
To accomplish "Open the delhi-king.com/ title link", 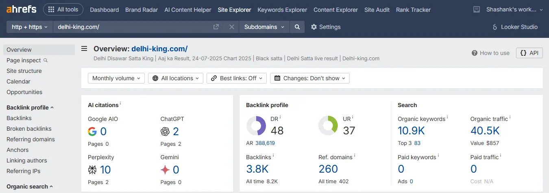I will (159, 49).
